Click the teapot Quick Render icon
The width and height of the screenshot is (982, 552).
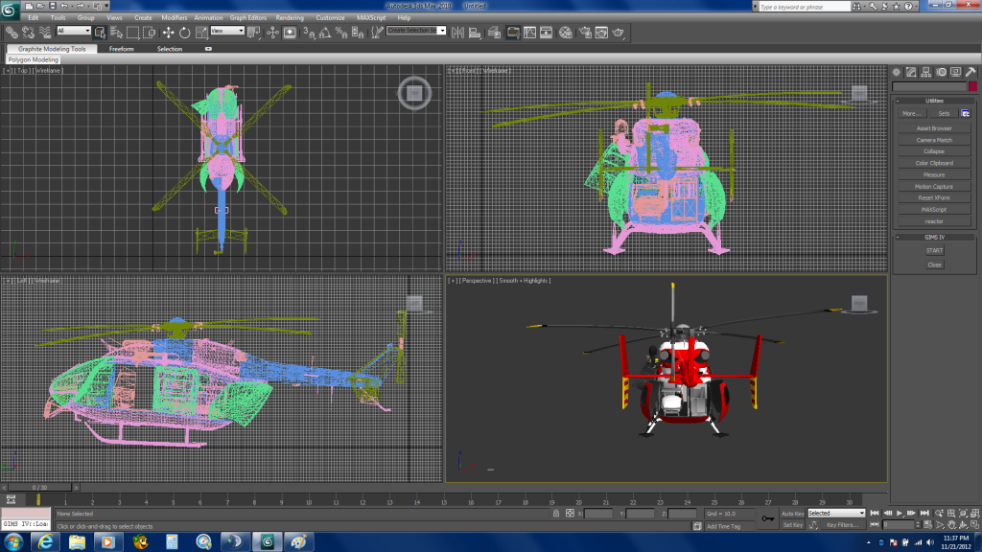coord(620,32)
